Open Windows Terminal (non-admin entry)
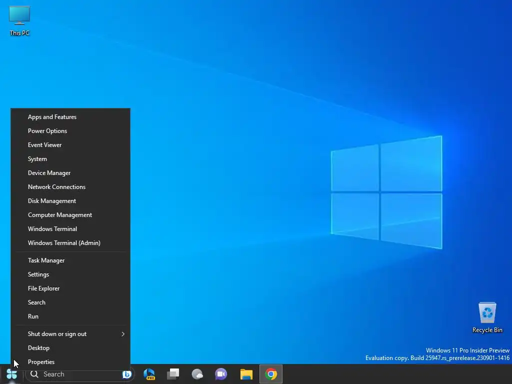This screenshot has height=384, width=512. click(x=70, y=229)
